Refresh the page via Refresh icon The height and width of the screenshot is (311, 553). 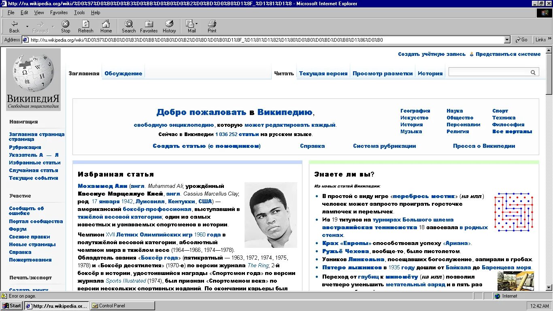(85, 27)
